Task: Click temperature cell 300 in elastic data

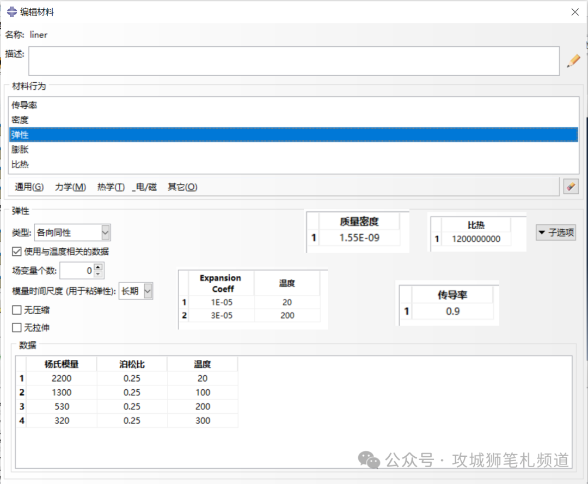Action: [203, 421]
